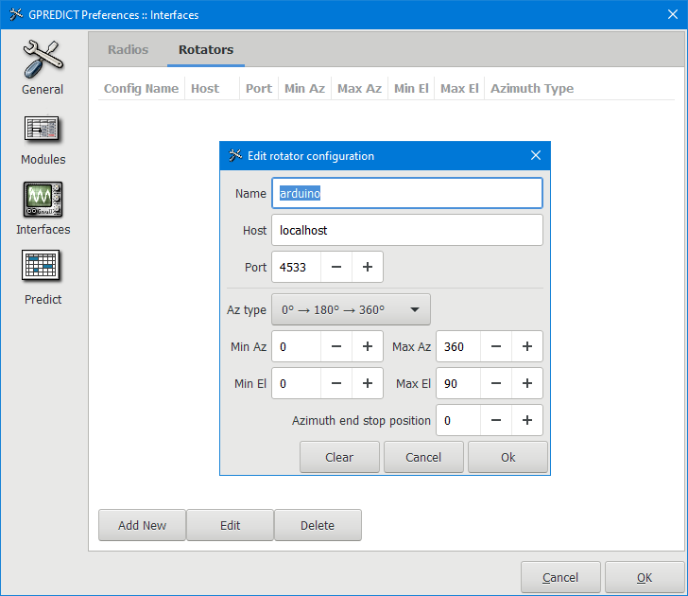Click the Min El column header
Image resolution: width=688 pixels, height=596 pixels.
pyautogui.click(x=411, y=88)
